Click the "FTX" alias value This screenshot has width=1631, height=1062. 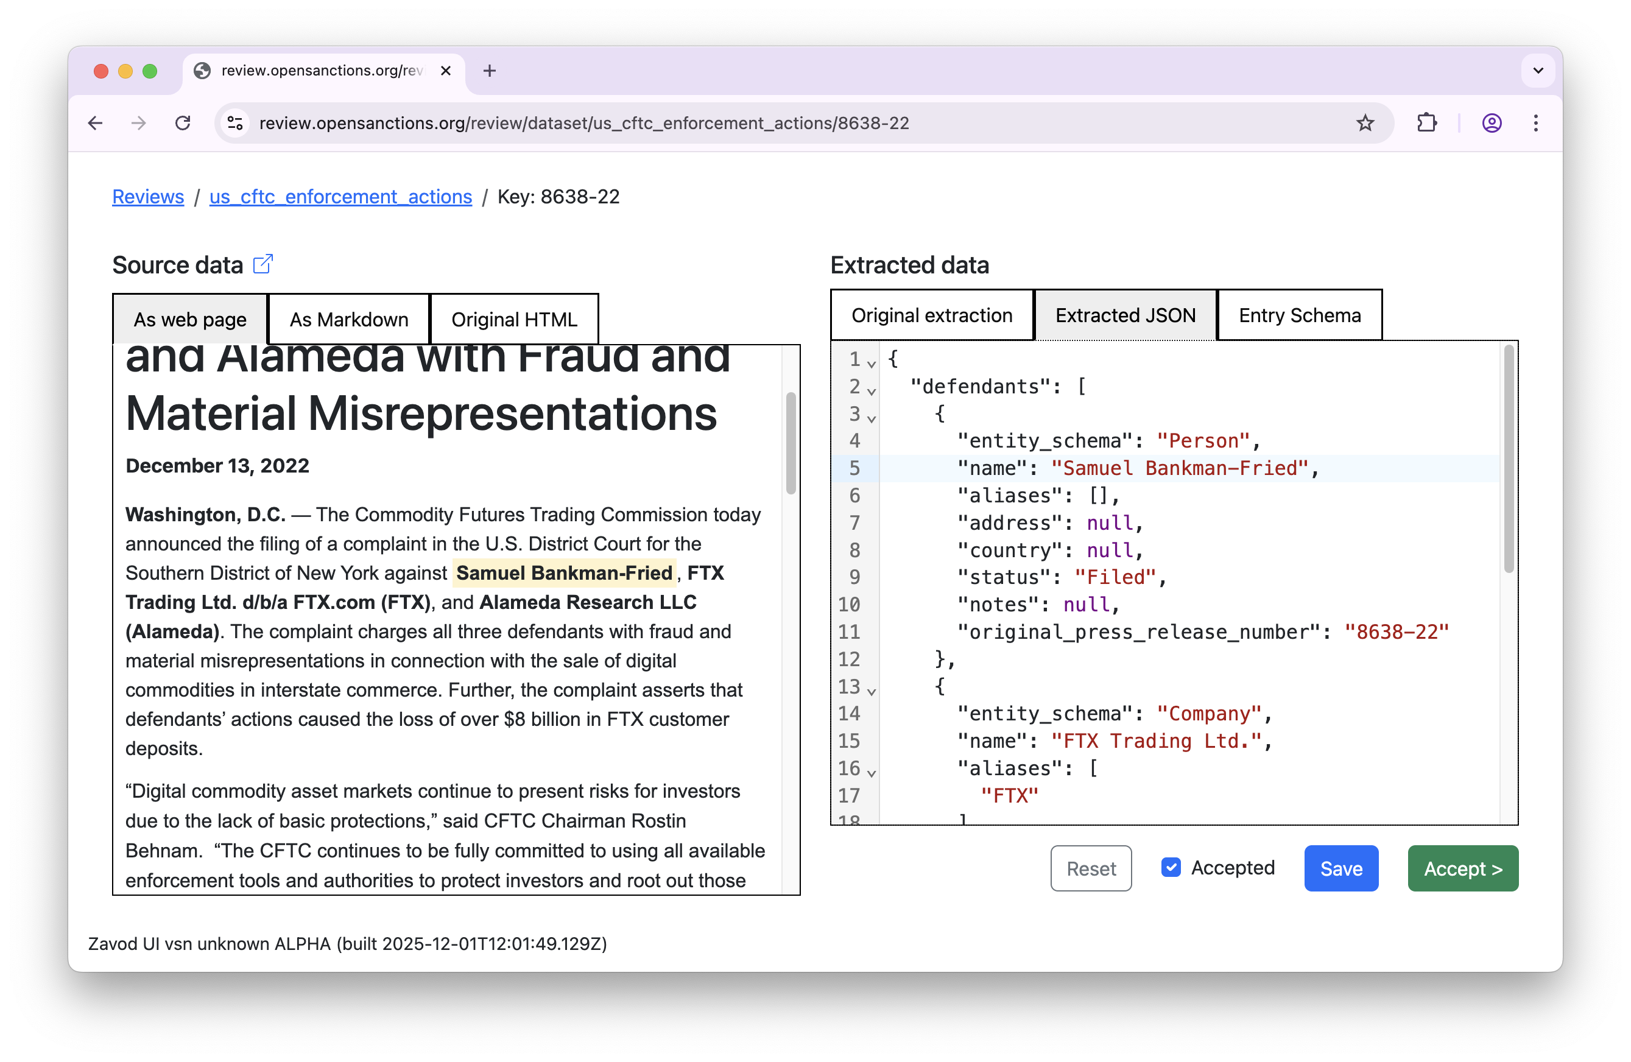1009,795
